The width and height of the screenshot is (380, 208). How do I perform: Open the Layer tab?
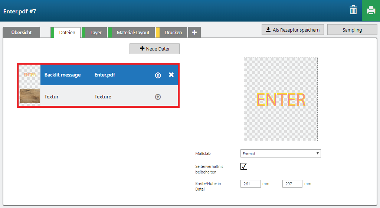coord(96,32)
